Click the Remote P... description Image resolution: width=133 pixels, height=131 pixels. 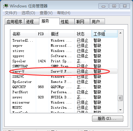tap(61, 82)
